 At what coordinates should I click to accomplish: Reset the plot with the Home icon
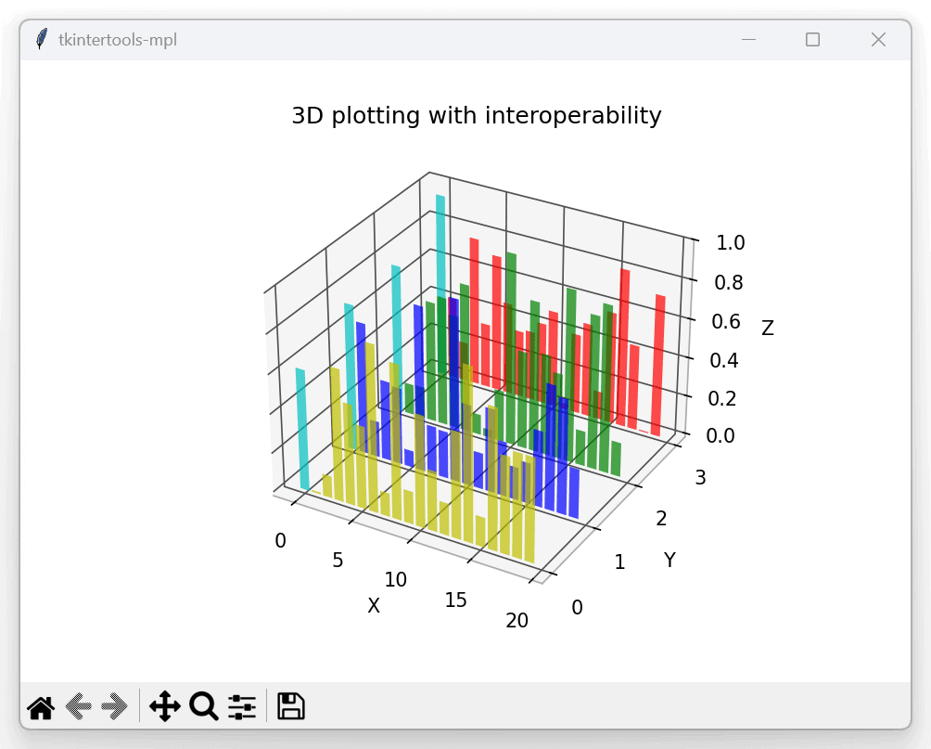[41, 707]
